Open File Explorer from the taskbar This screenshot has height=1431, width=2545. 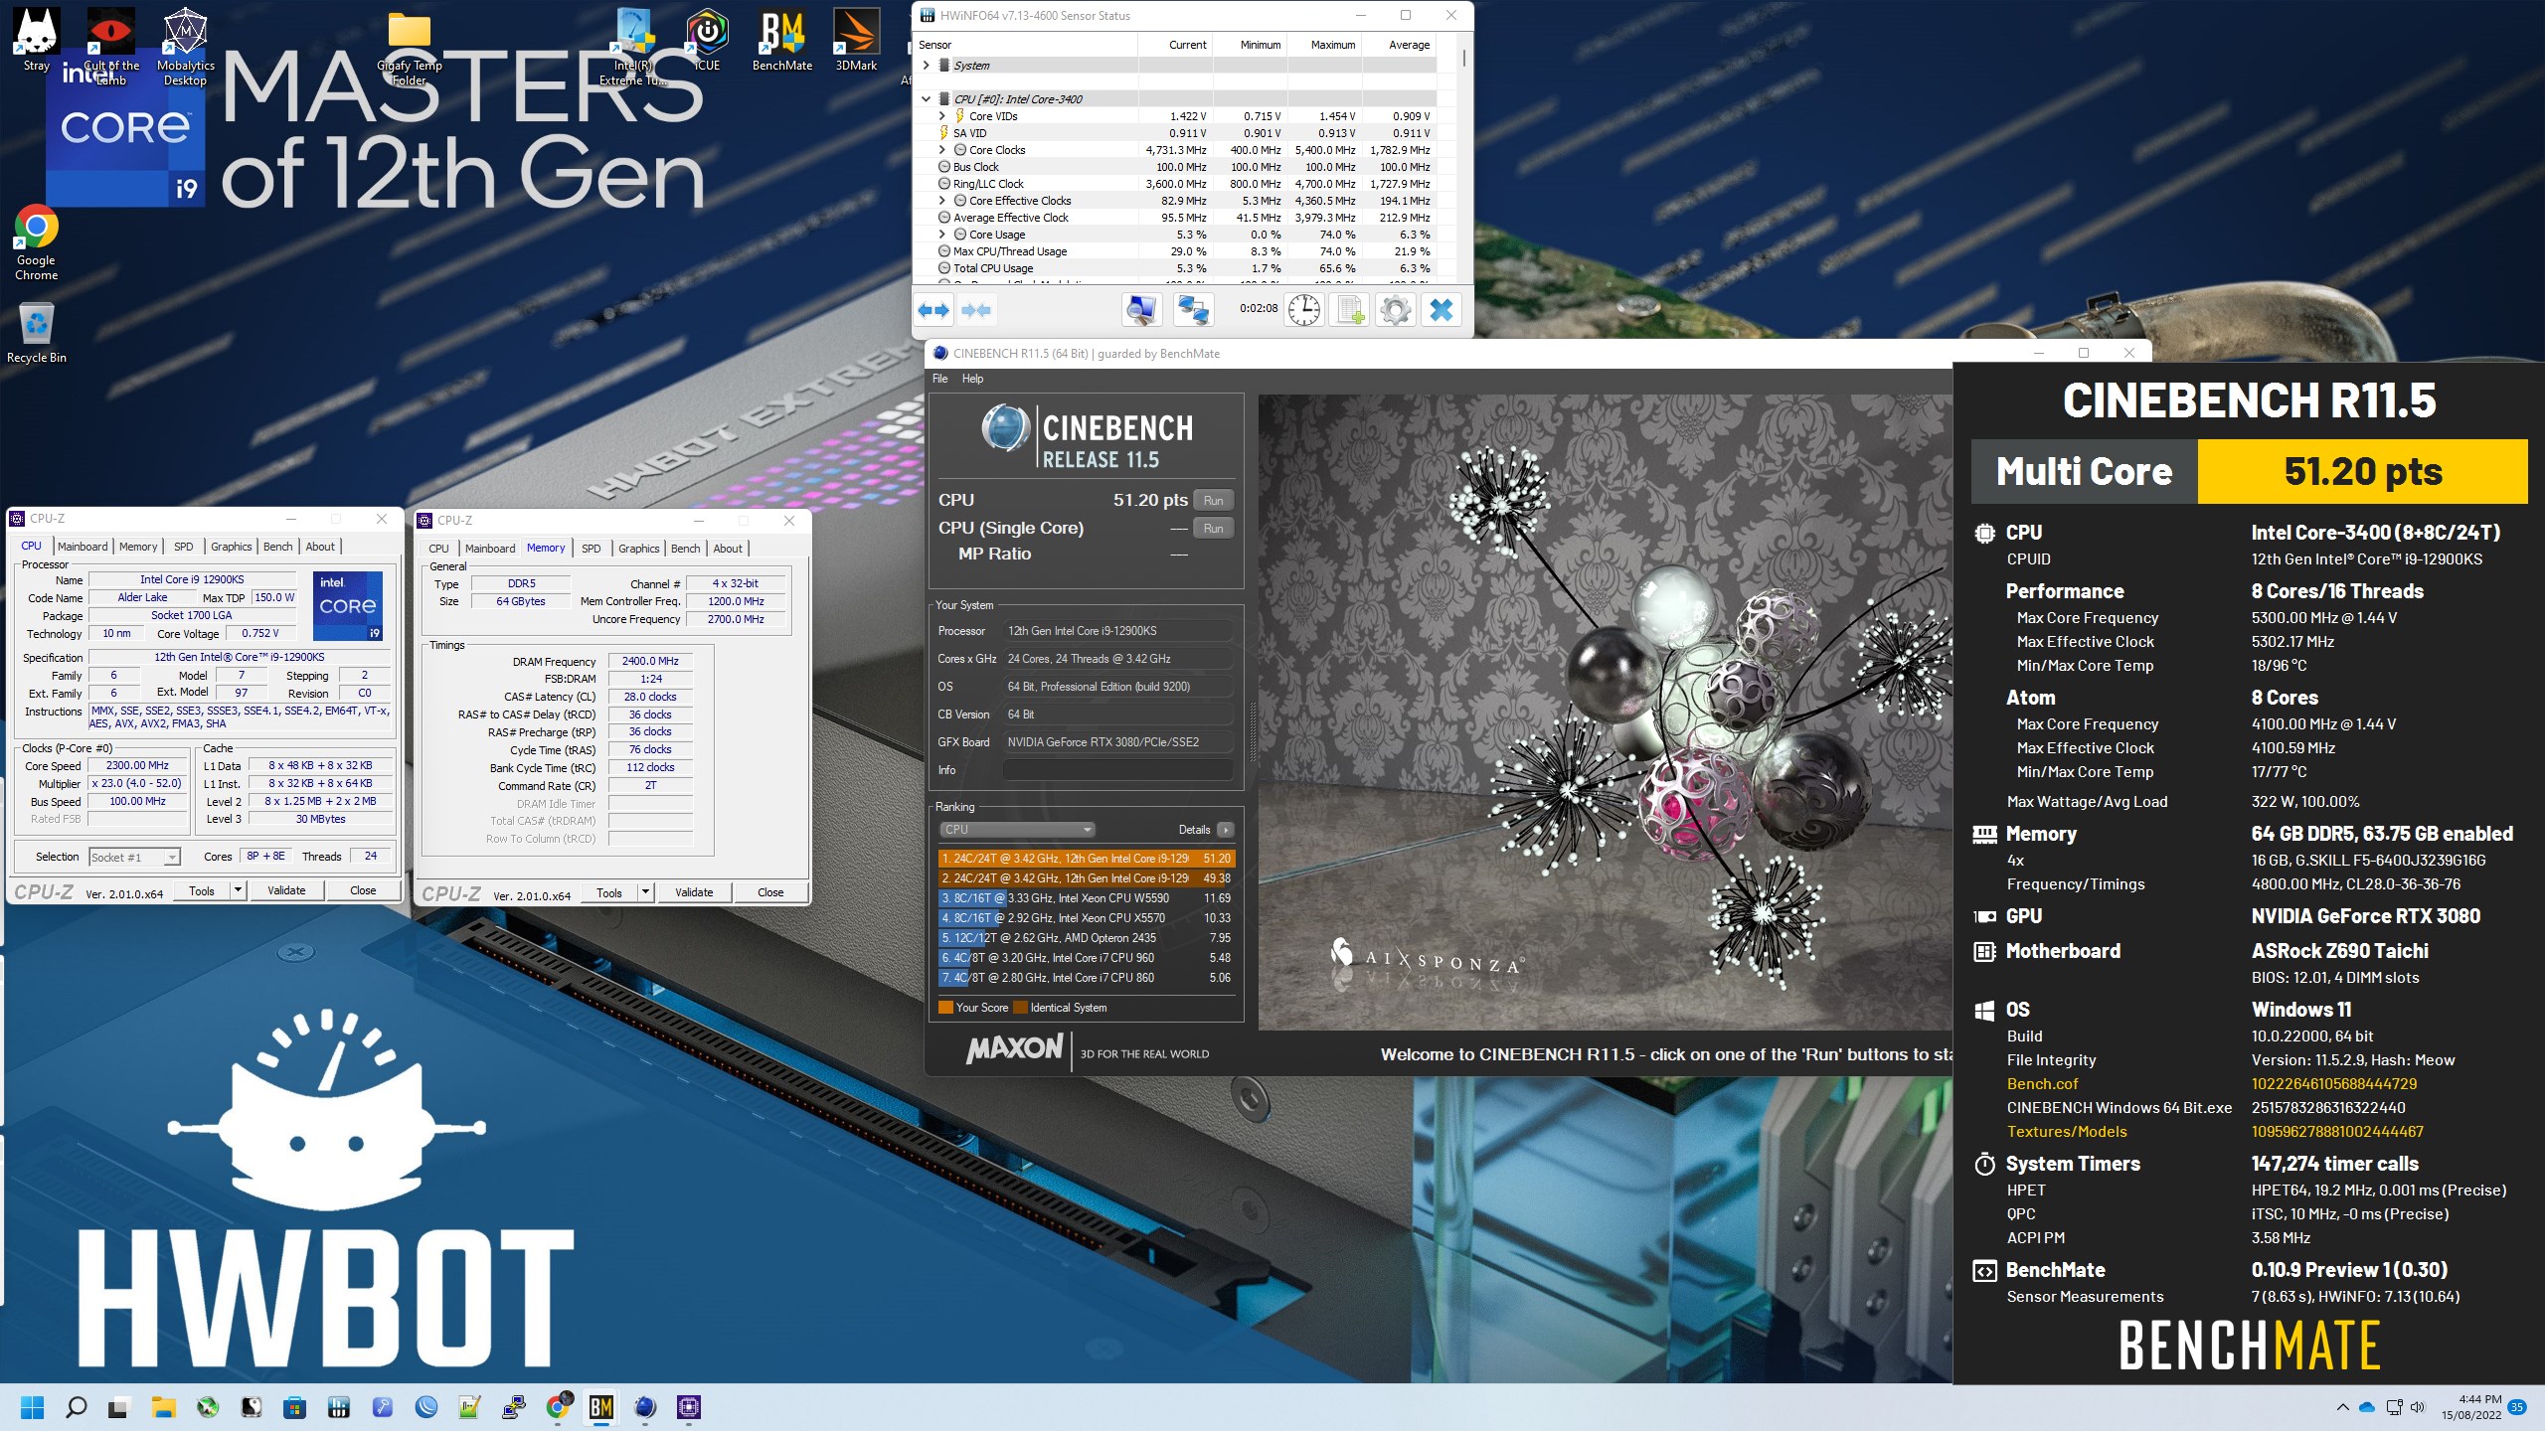(163, 1407)
